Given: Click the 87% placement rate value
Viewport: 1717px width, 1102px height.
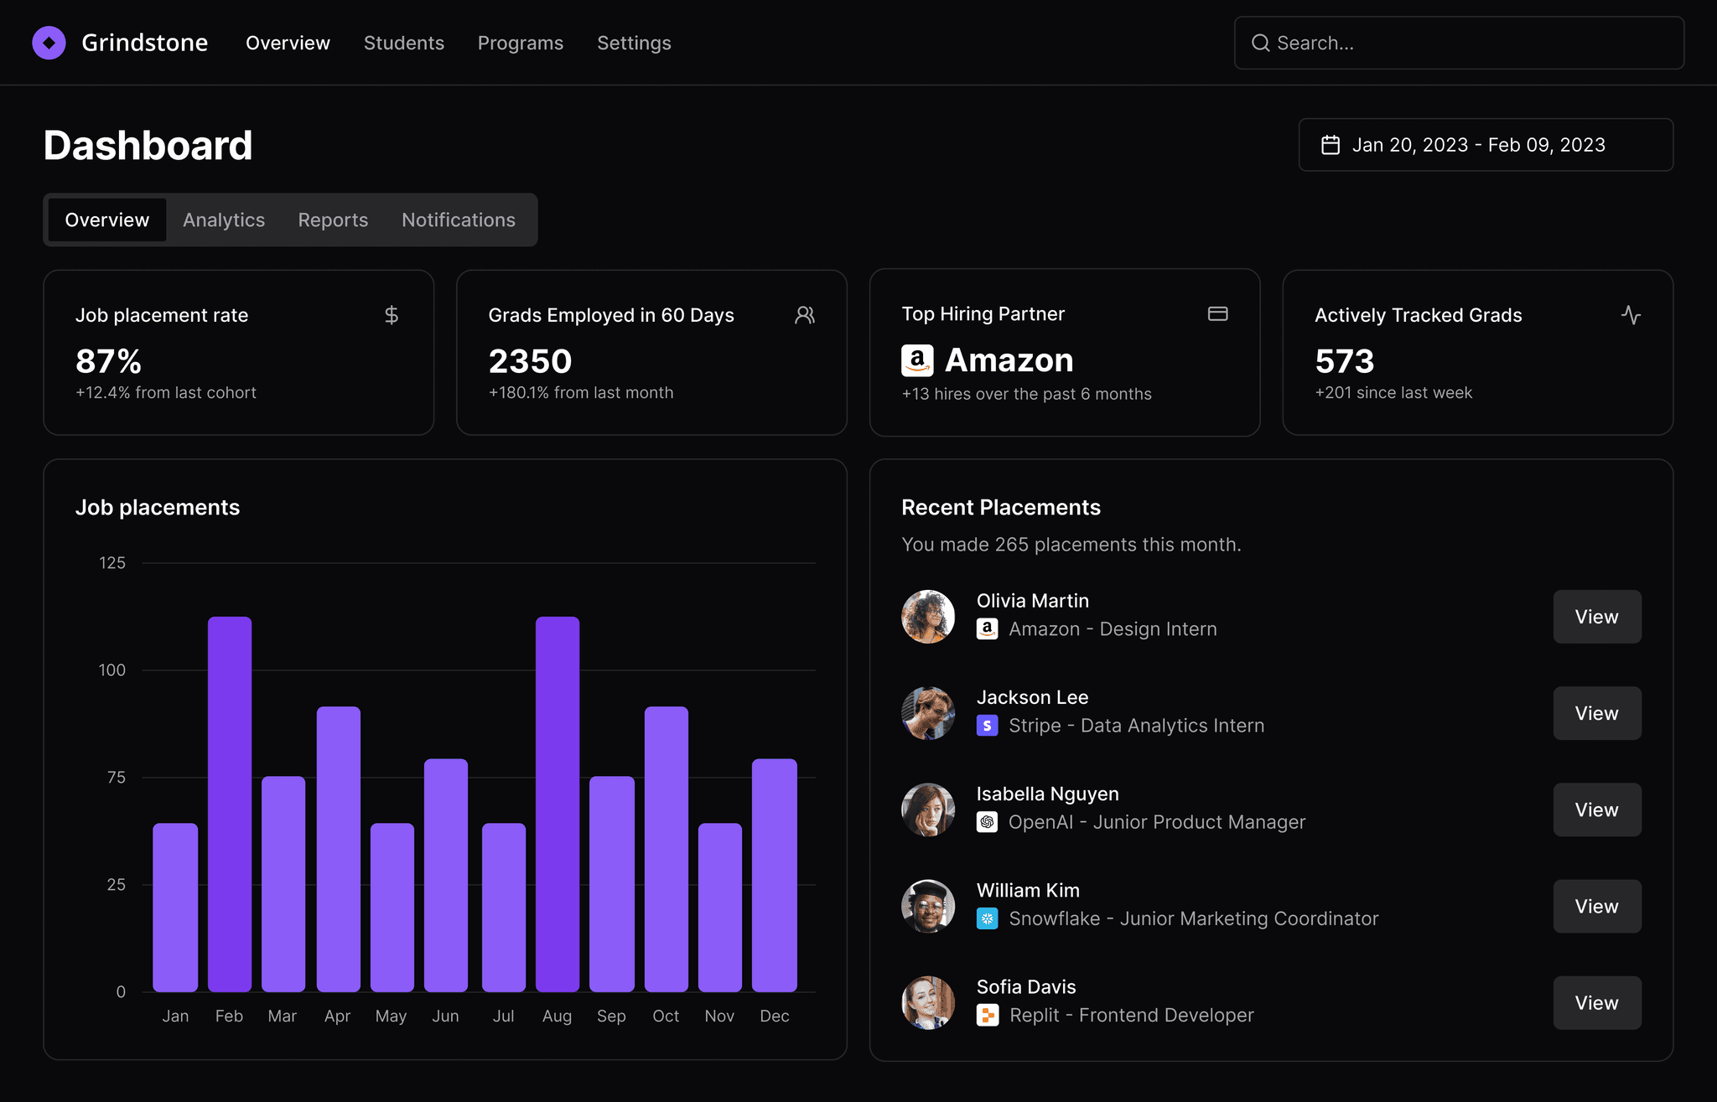Looking at the screenshot, I should click(x=108, y=361).
